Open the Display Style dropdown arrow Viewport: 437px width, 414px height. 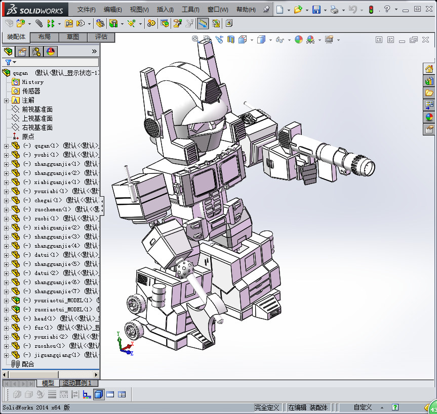point(270,40)
